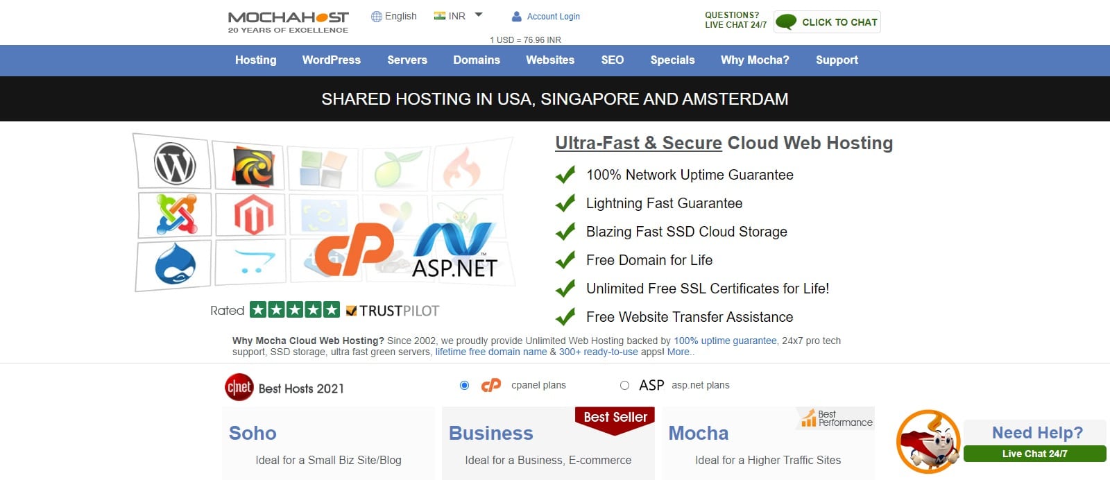Click the large cPanel logo
Image resolution: width=1110 pixels, height=480 pixels.
coord(355,250)
